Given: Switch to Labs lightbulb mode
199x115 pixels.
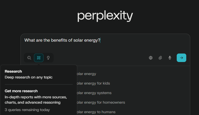Looking at the screenshot, I should coord(48,58).
